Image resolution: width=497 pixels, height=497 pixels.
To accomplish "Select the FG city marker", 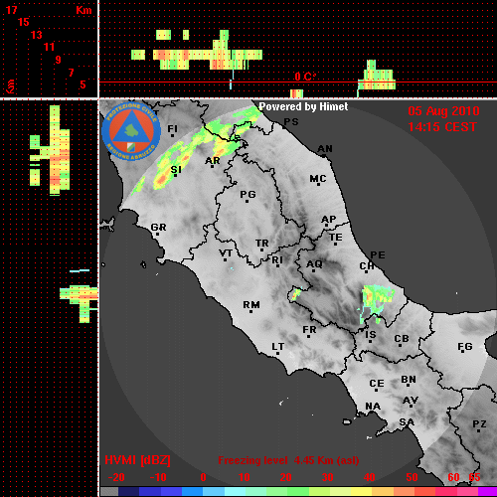I will pyautogui.click(x=463, y=353).
